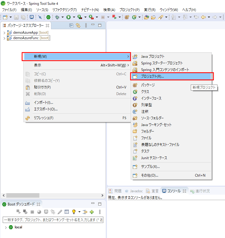The width and height of the screenshot is (225, 238).
Task: Click the green Run button in toolbar
Action: tap(68, 17)
